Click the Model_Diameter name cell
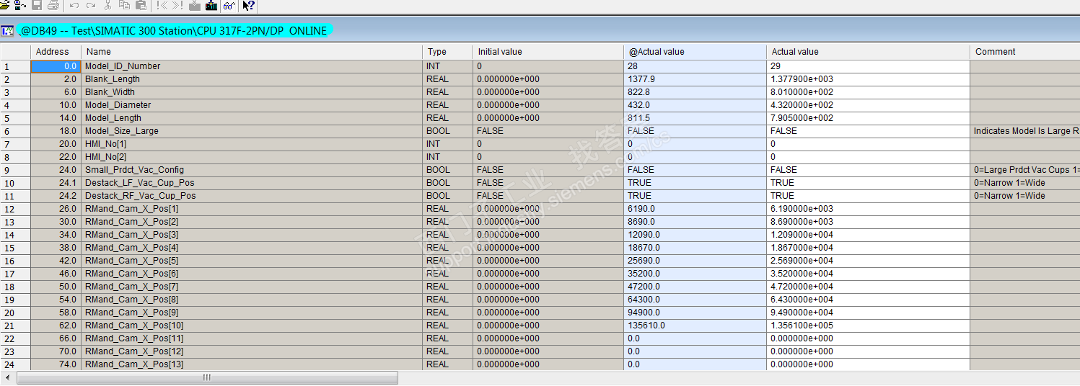The width and height of the screenshot is (1080, 386). [x=252, y=105]
